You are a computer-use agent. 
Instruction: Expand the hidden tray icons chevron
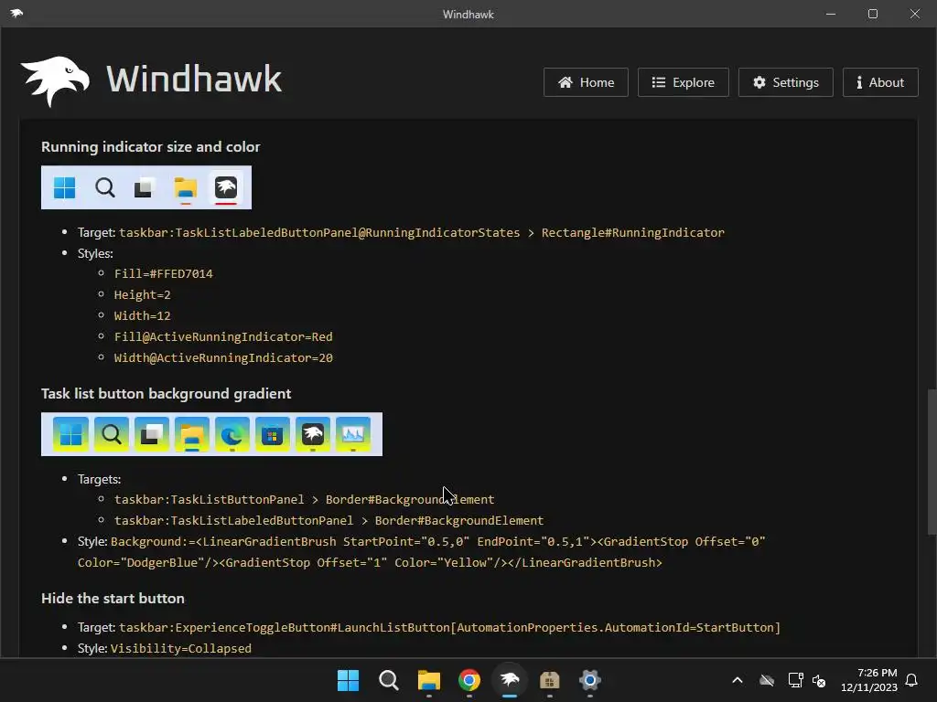coord(738,680)
